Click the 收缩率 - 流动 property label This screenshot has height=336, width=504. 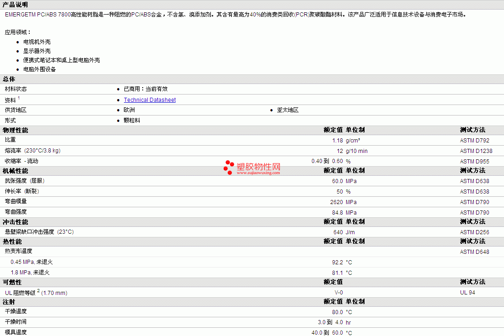(21, 161)
